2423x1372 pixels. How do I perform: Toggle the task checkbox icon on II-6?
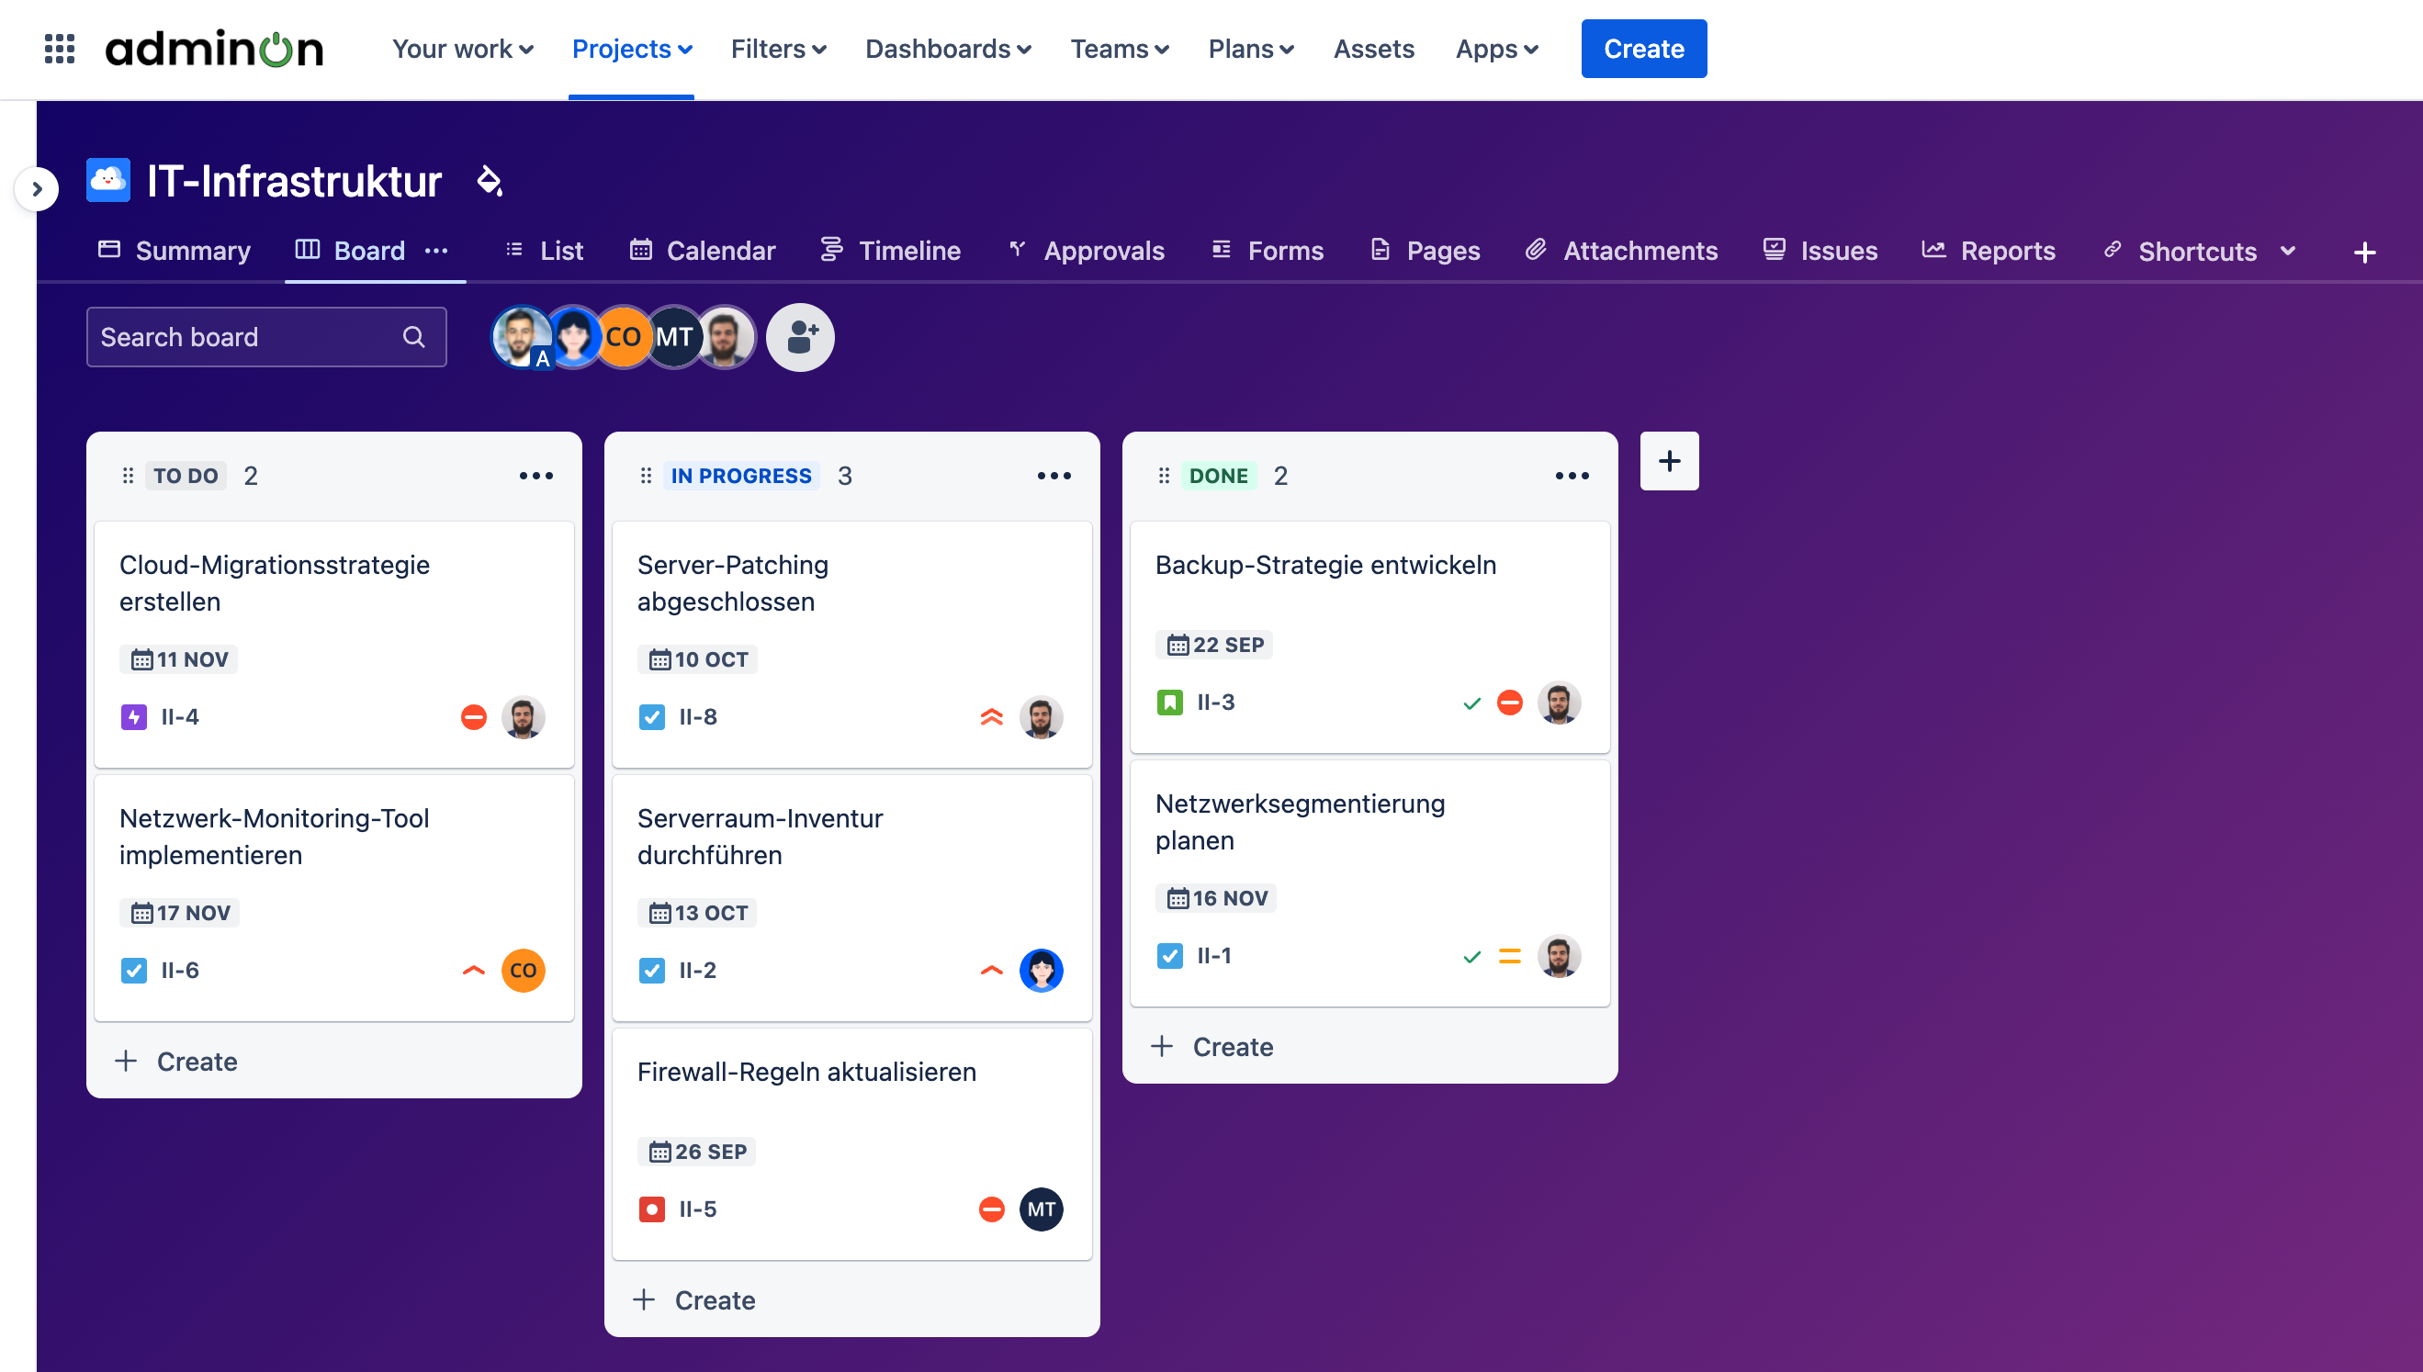click(x=134, y=970)
